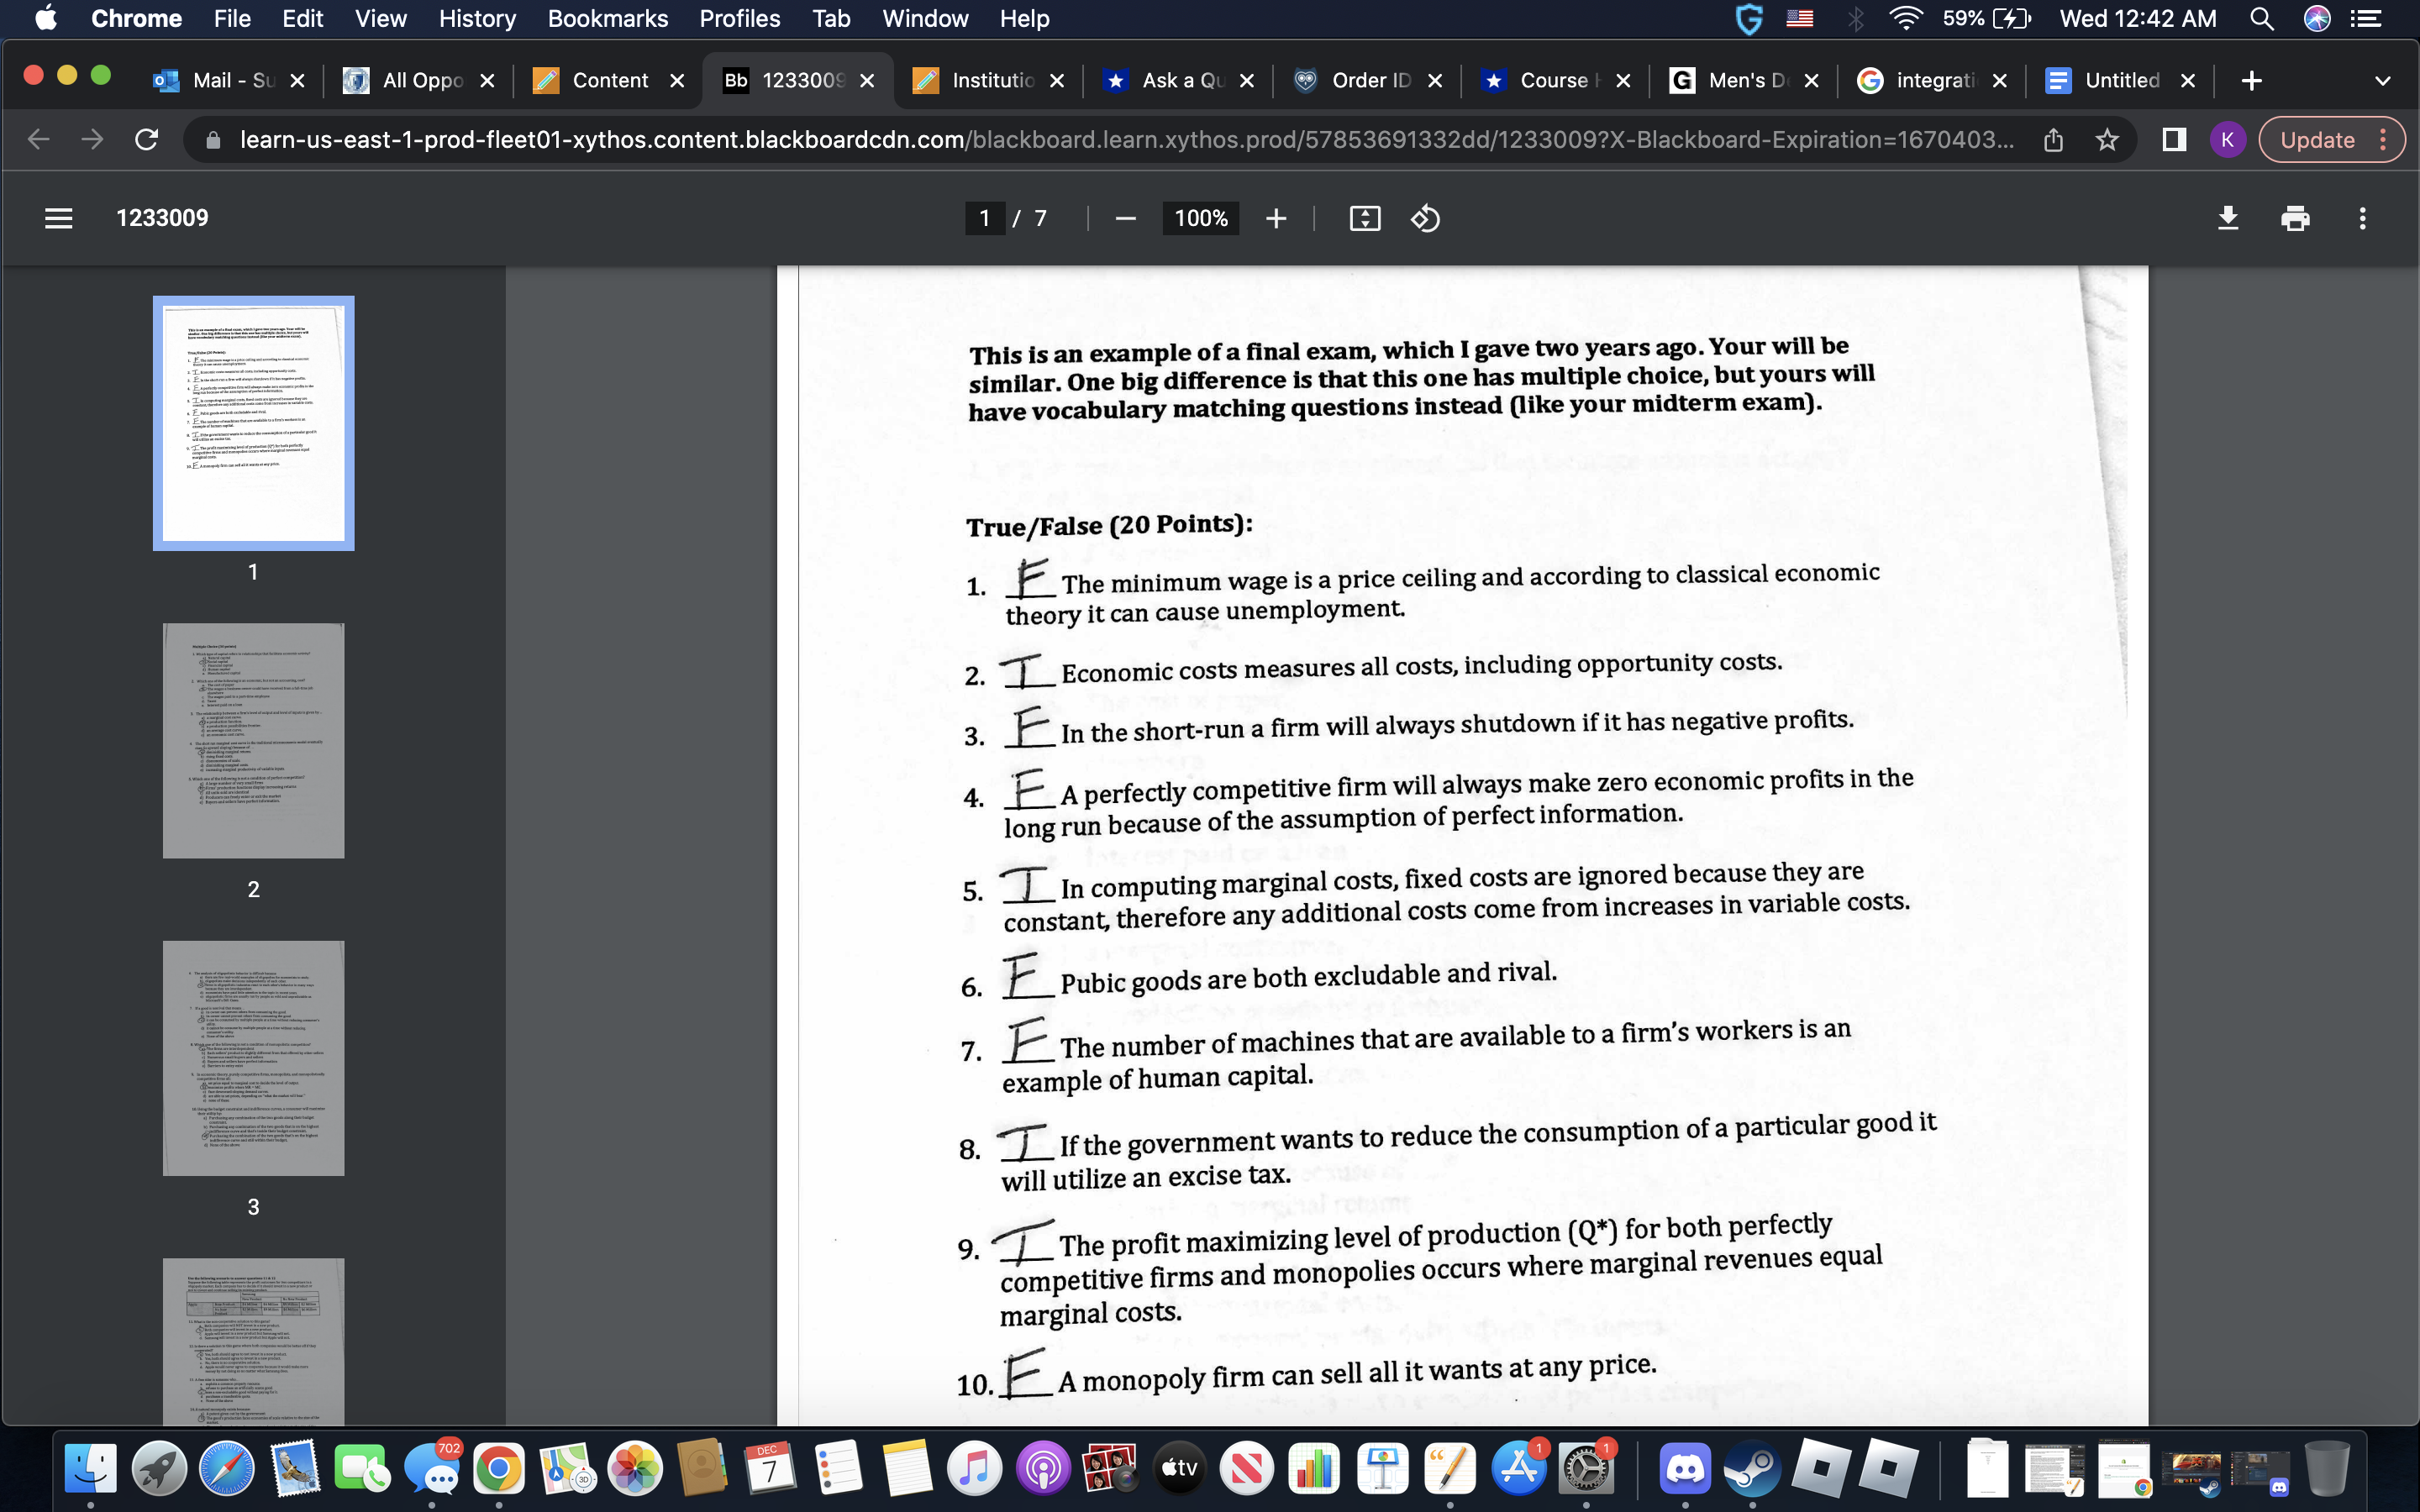Expand the tab search chevron

point(2383,80)
